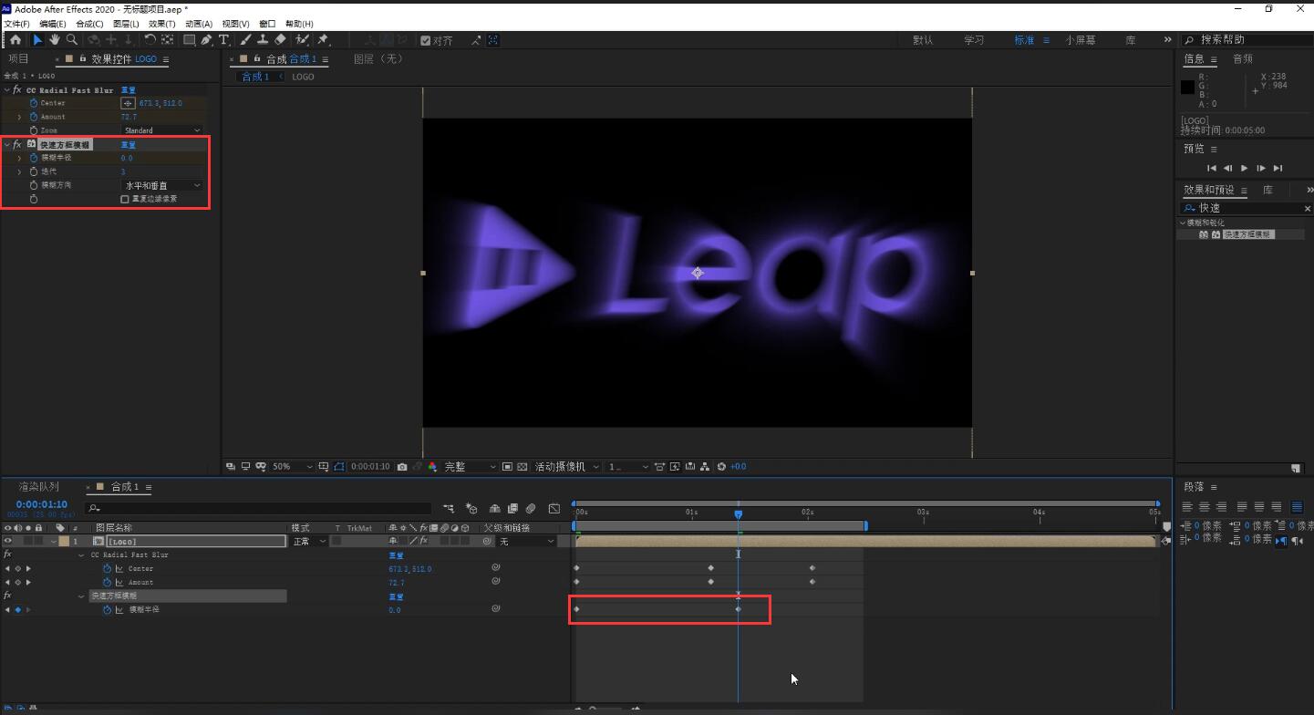1314x715 pixels.
Task: Select the Roto Brush tool
Action: tap(302, 40)
